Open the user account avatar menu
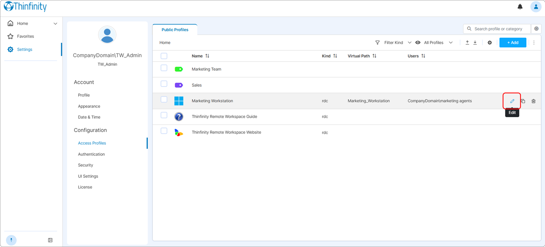This screenshot has height=247, width=545. [536, 7]
